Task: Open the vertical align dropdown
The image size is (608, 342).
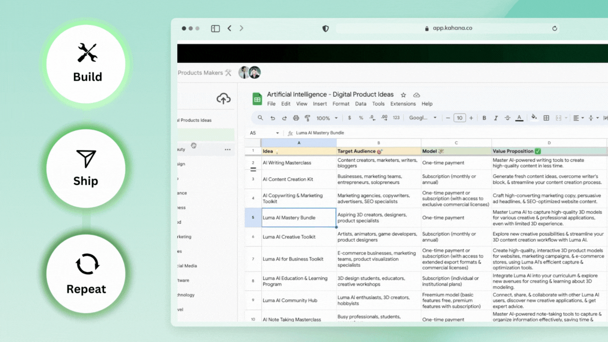Action: pyautogui.click(x=593, y=118)
